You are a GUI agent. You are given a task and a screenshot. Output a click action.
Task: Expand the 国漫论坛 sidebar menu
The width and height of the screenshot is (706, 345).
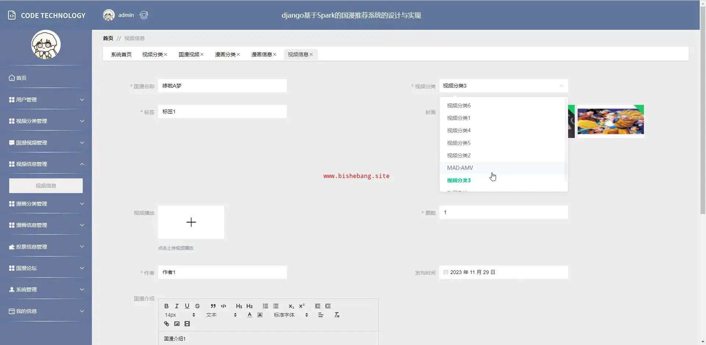(x=46, y=268)
